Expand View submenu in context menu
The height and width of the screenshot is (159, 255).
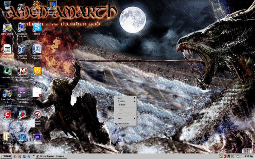[x=125, y=98]
